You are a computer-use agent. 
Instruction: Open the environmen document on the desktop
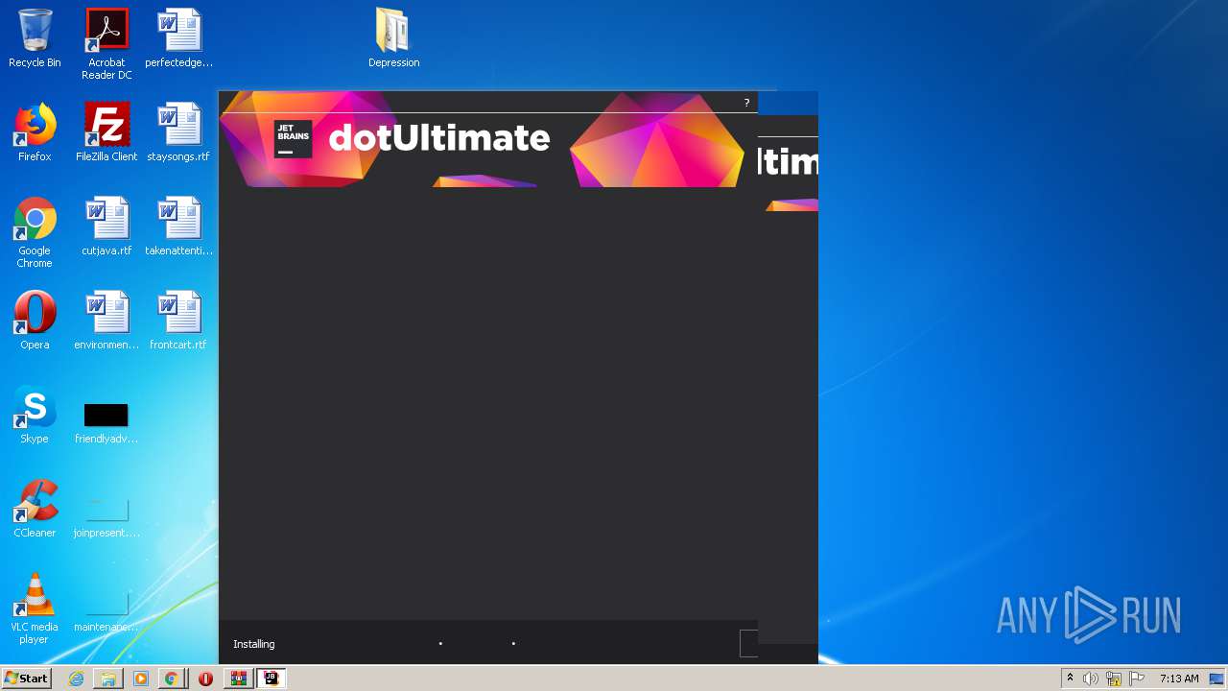tap(106, 321)
